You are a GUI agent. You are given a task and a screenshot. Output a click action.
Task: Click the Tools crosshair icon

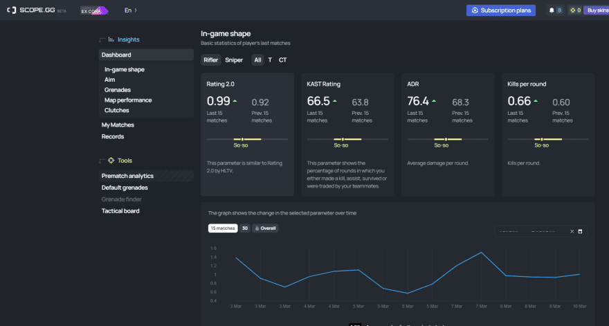click(x=111, y=161)
